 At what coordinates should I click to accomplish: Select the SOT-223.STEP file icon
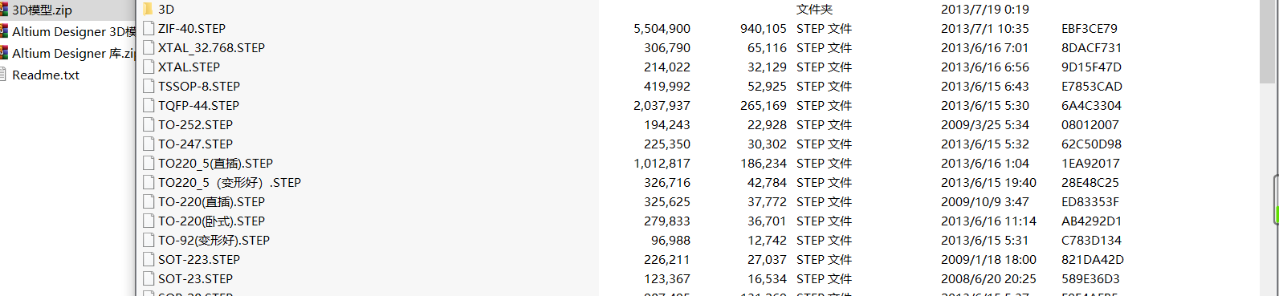click(148, 259)
